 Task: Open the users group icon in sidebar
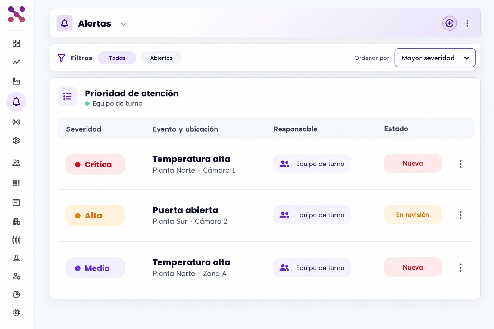16,163
